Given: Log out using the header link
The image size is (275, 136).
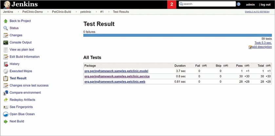Looking at the screenshot, I should pos(265,5).
